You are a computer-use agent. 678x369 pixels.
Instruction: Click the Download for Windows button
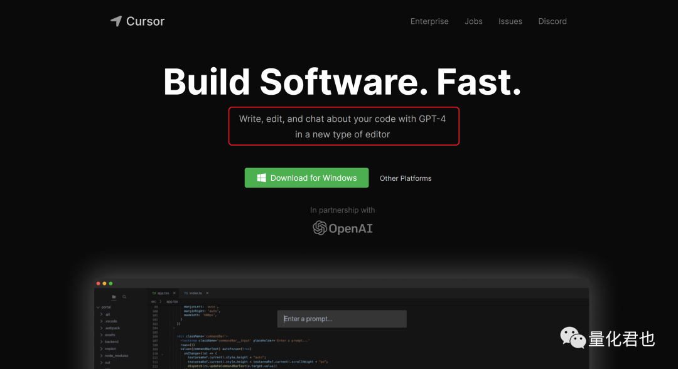pyautogui.click(x=306, y=178)
